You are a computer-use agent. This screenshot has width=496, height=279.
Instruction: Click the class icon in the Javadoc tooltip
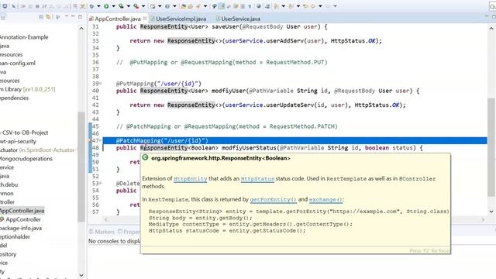145,157
